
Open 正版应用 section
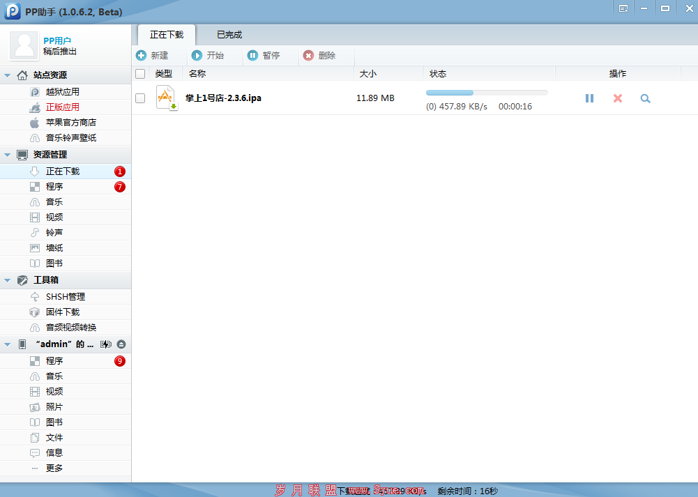[x=66, y=107]
